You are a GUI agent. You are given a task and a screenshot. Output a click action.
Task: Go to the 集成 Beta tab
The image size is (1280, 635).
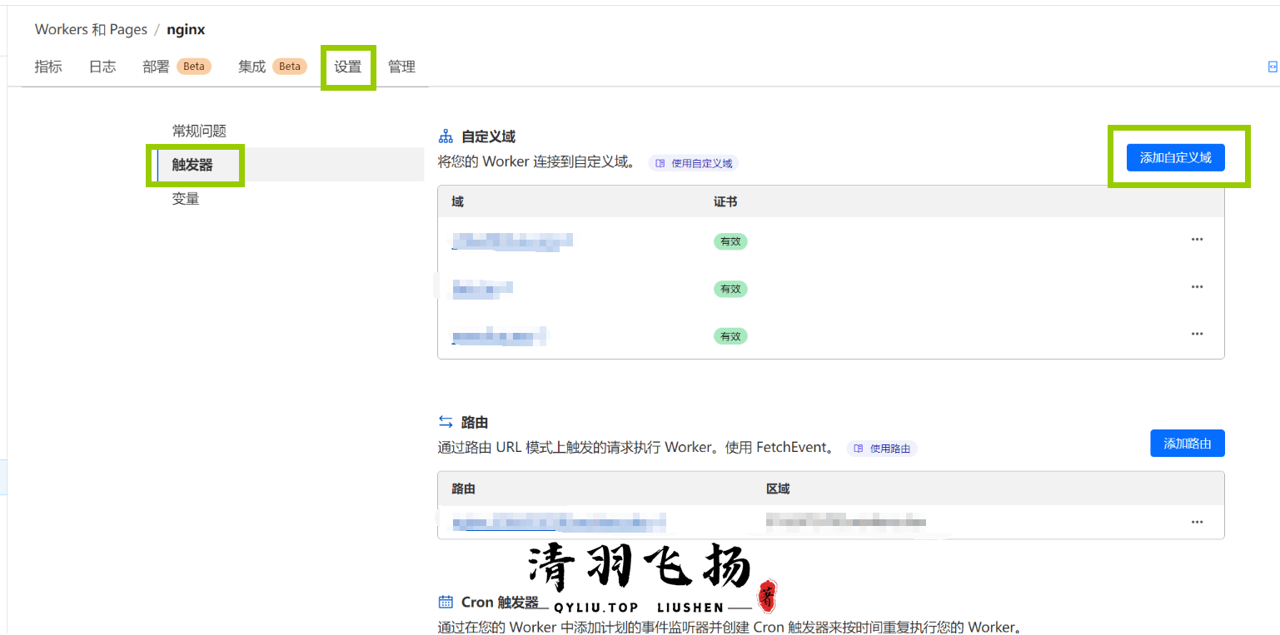(272, 67)
